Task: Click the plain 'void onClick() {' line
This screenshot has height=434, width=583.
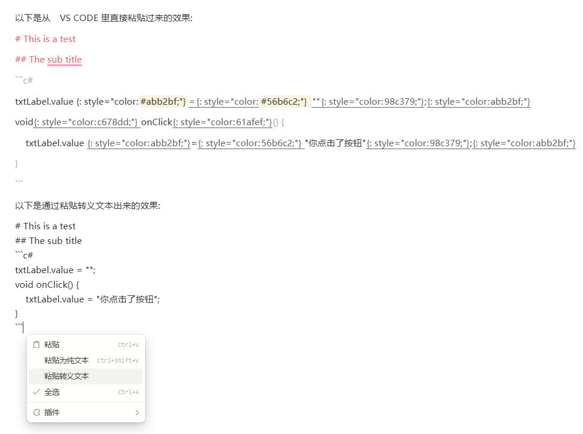Action: coord(47,284)
